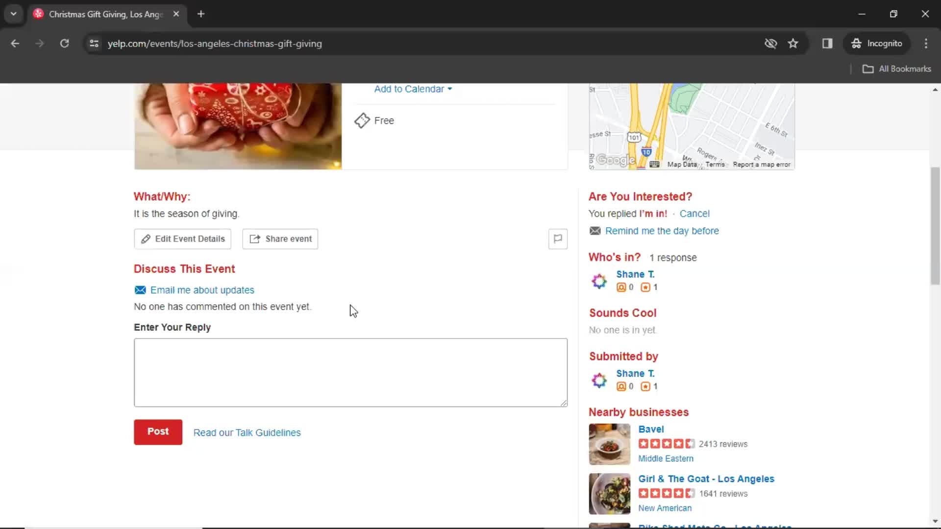Click the Cancel attendance link
The image size is (941, 529).
coord(695,213)
